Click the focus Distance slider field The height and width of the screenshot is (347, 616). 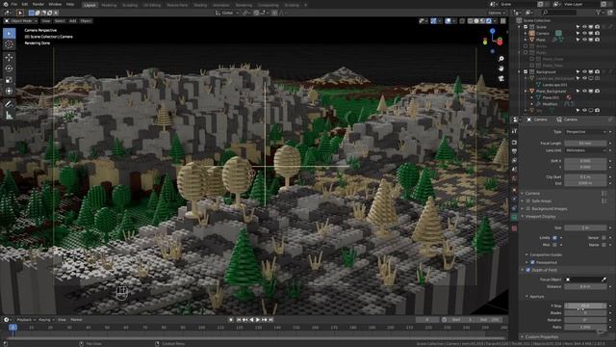(585, 287)
